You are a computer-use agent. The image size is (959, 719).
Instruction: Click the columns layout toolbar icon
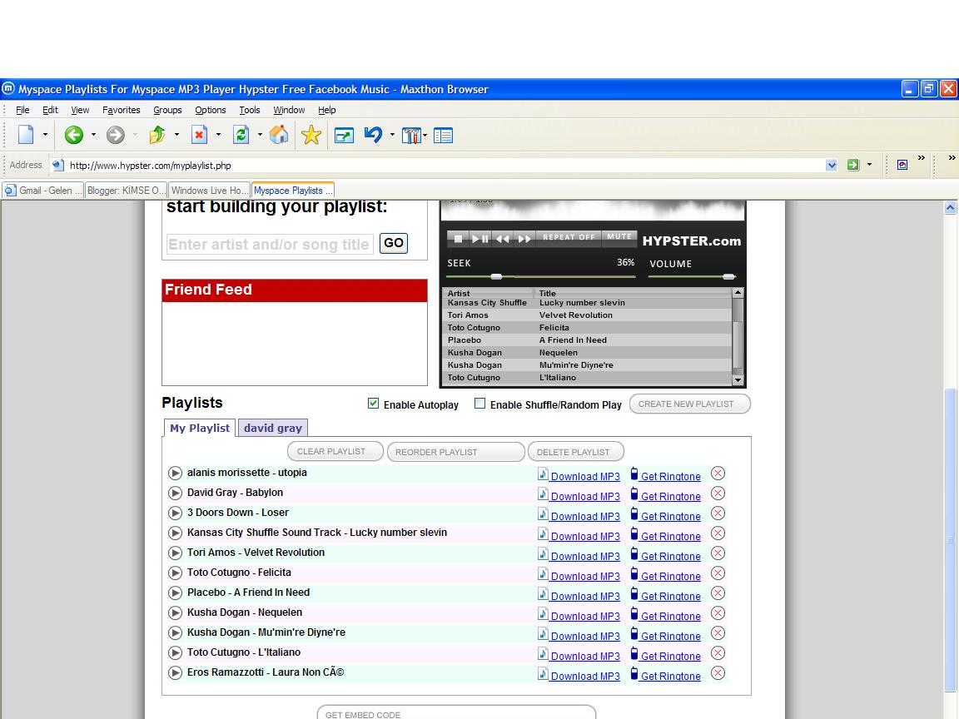[411, 135]
